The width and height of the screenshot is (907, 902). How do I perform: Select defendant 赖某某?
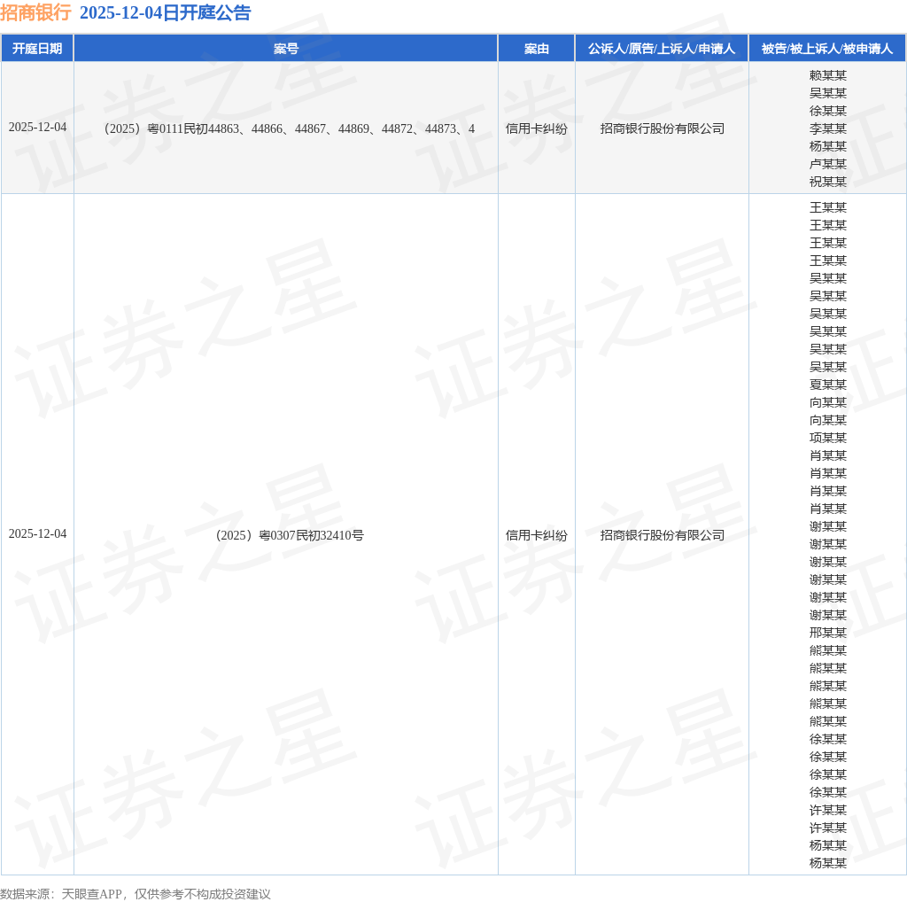click(x=828, y=75)
